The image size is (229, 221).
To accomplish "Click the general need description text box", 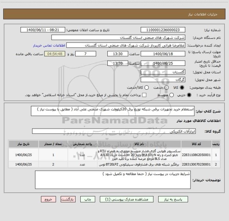I will (x=113, y=111).
